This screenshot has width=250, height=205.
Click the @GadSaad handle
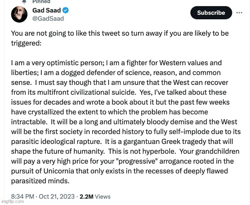(48, 19)
